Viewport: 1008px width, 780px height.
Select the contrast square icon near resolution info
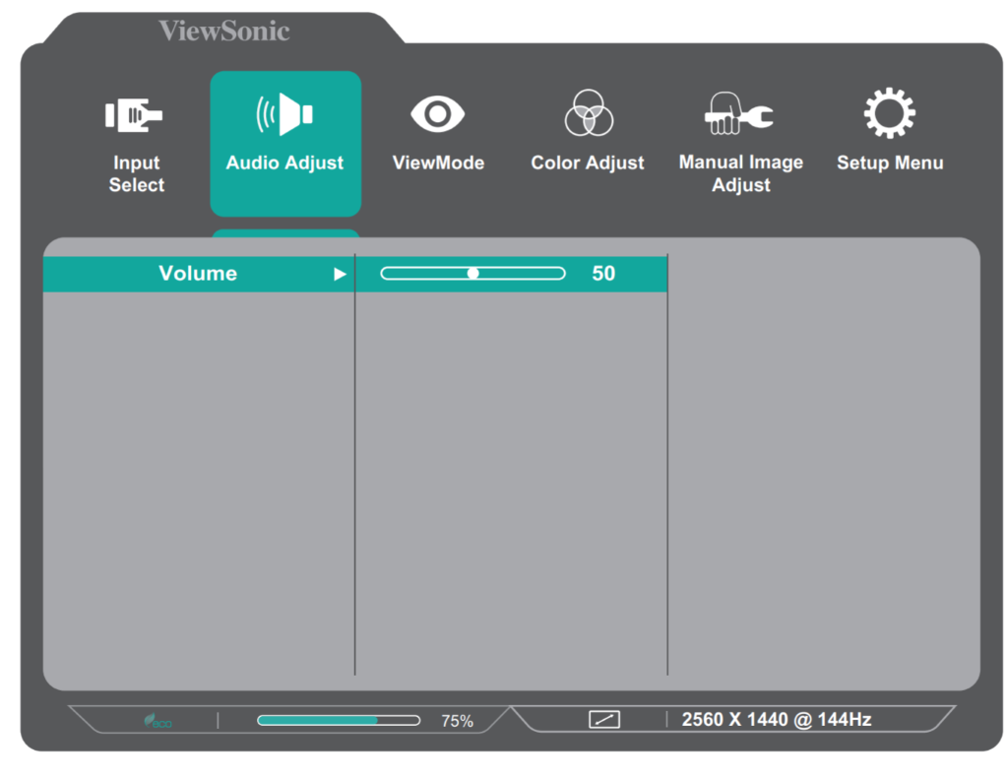[x=603, y=719]
